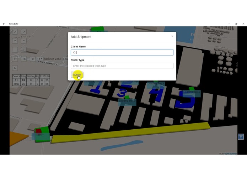Rotate the map clockwise
Screen dimensions: 247x176
[24, 41]
